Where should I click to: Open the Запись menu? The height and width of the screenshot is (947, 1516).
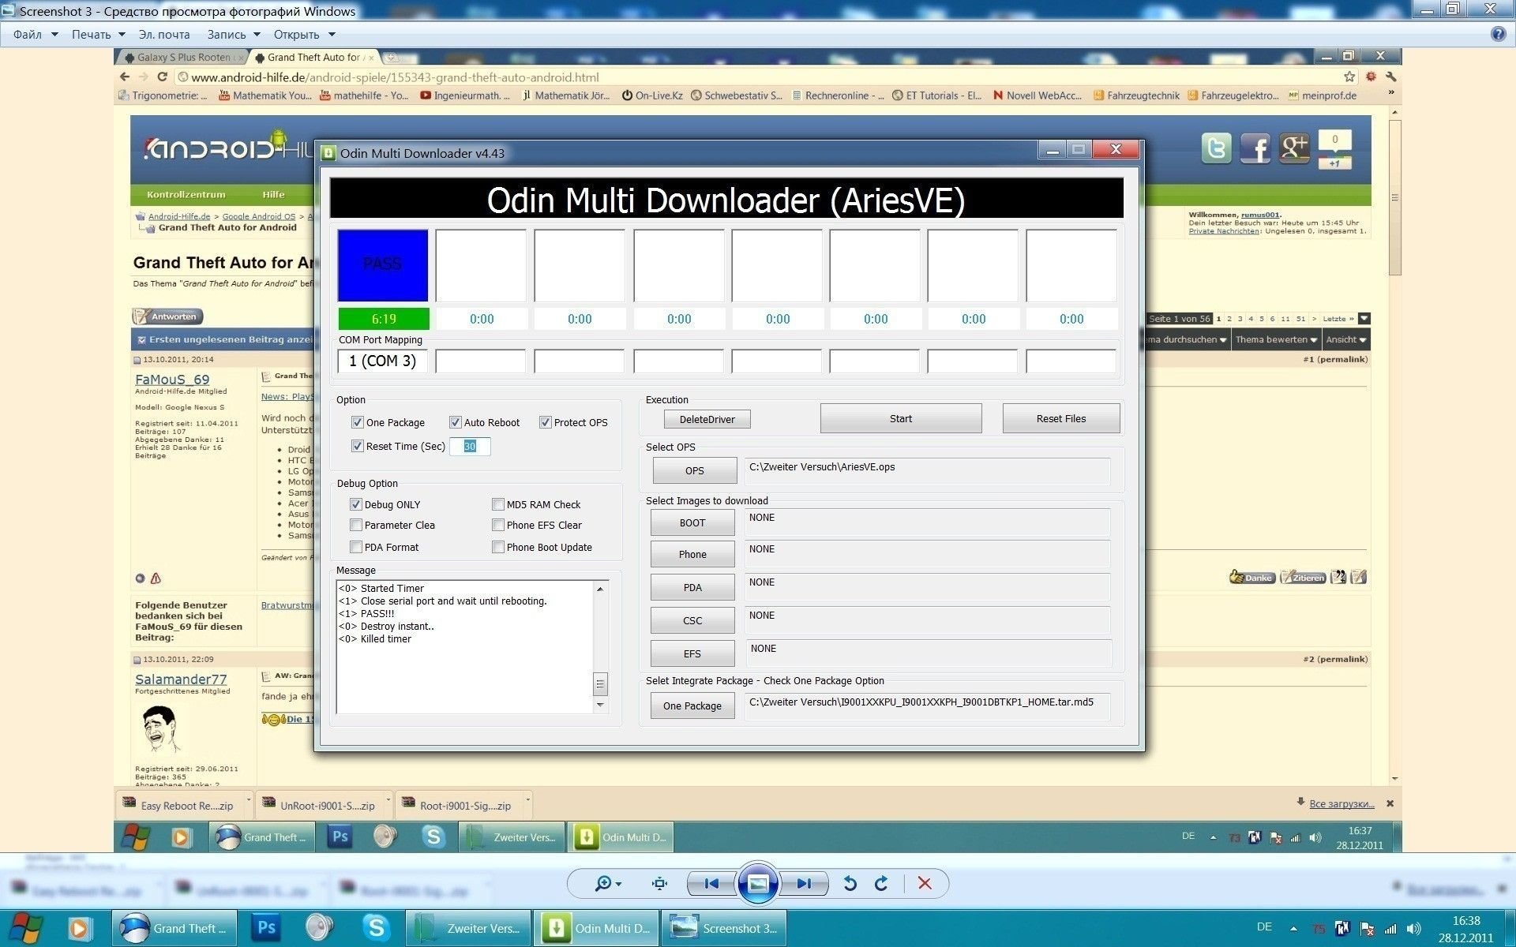click(227, 35)
